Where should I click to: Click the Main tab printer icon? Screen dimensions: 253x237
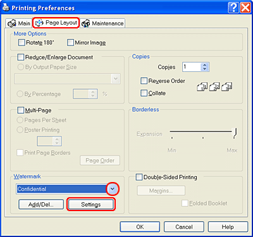pos(12,23)
